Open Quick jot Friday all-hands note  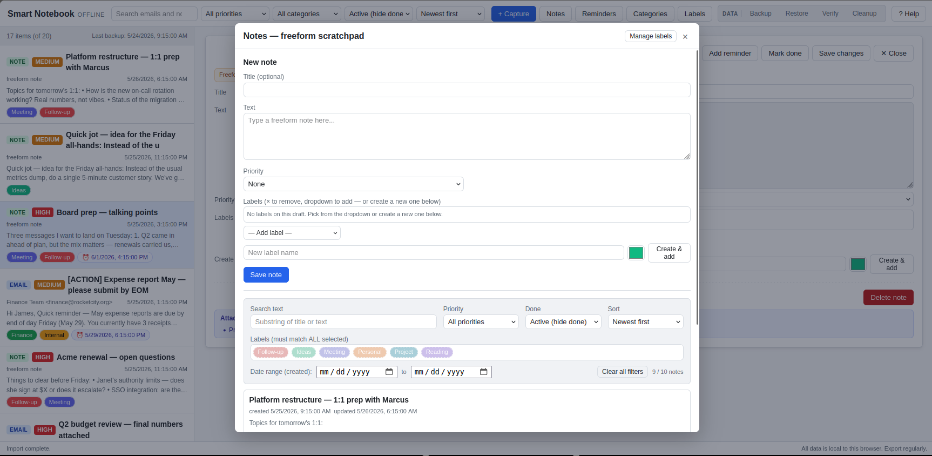97,162
